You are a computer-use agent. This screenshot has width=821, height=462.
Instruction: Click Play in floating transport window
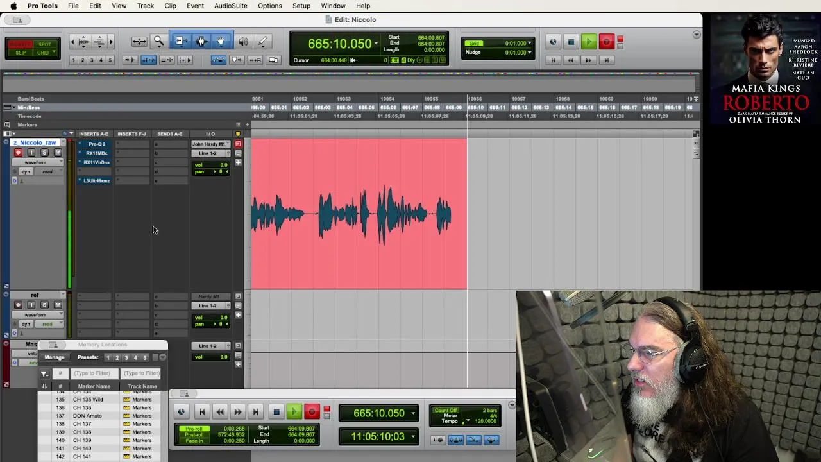(294, 412)
